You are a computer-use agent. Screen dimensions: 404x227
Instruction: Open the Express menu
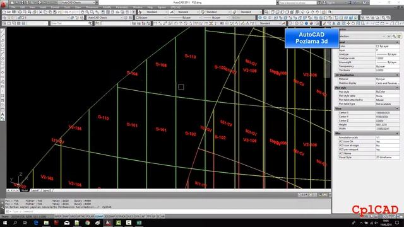point(162,8)
